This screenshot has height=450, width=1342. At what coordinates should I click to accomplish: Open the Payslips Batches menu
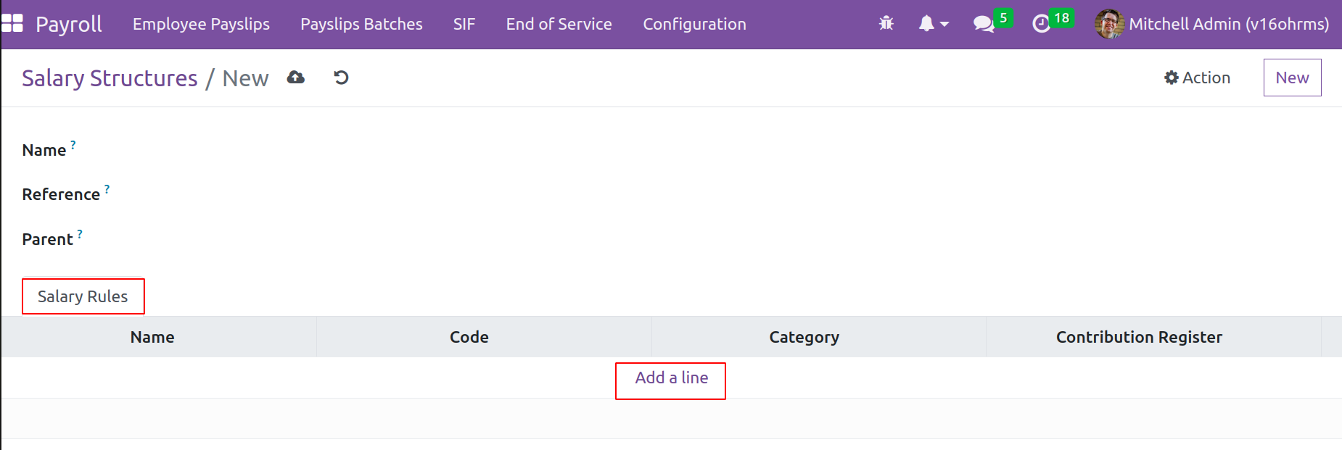tap(361, 24)
